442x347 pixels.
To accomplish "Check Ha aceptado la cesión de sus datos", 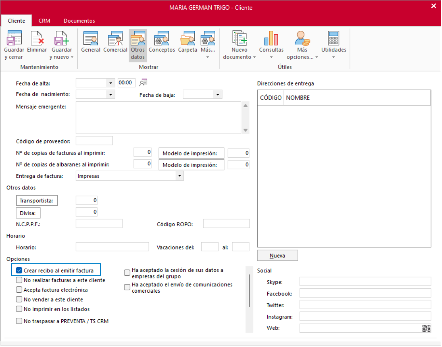I will point(127,273).
